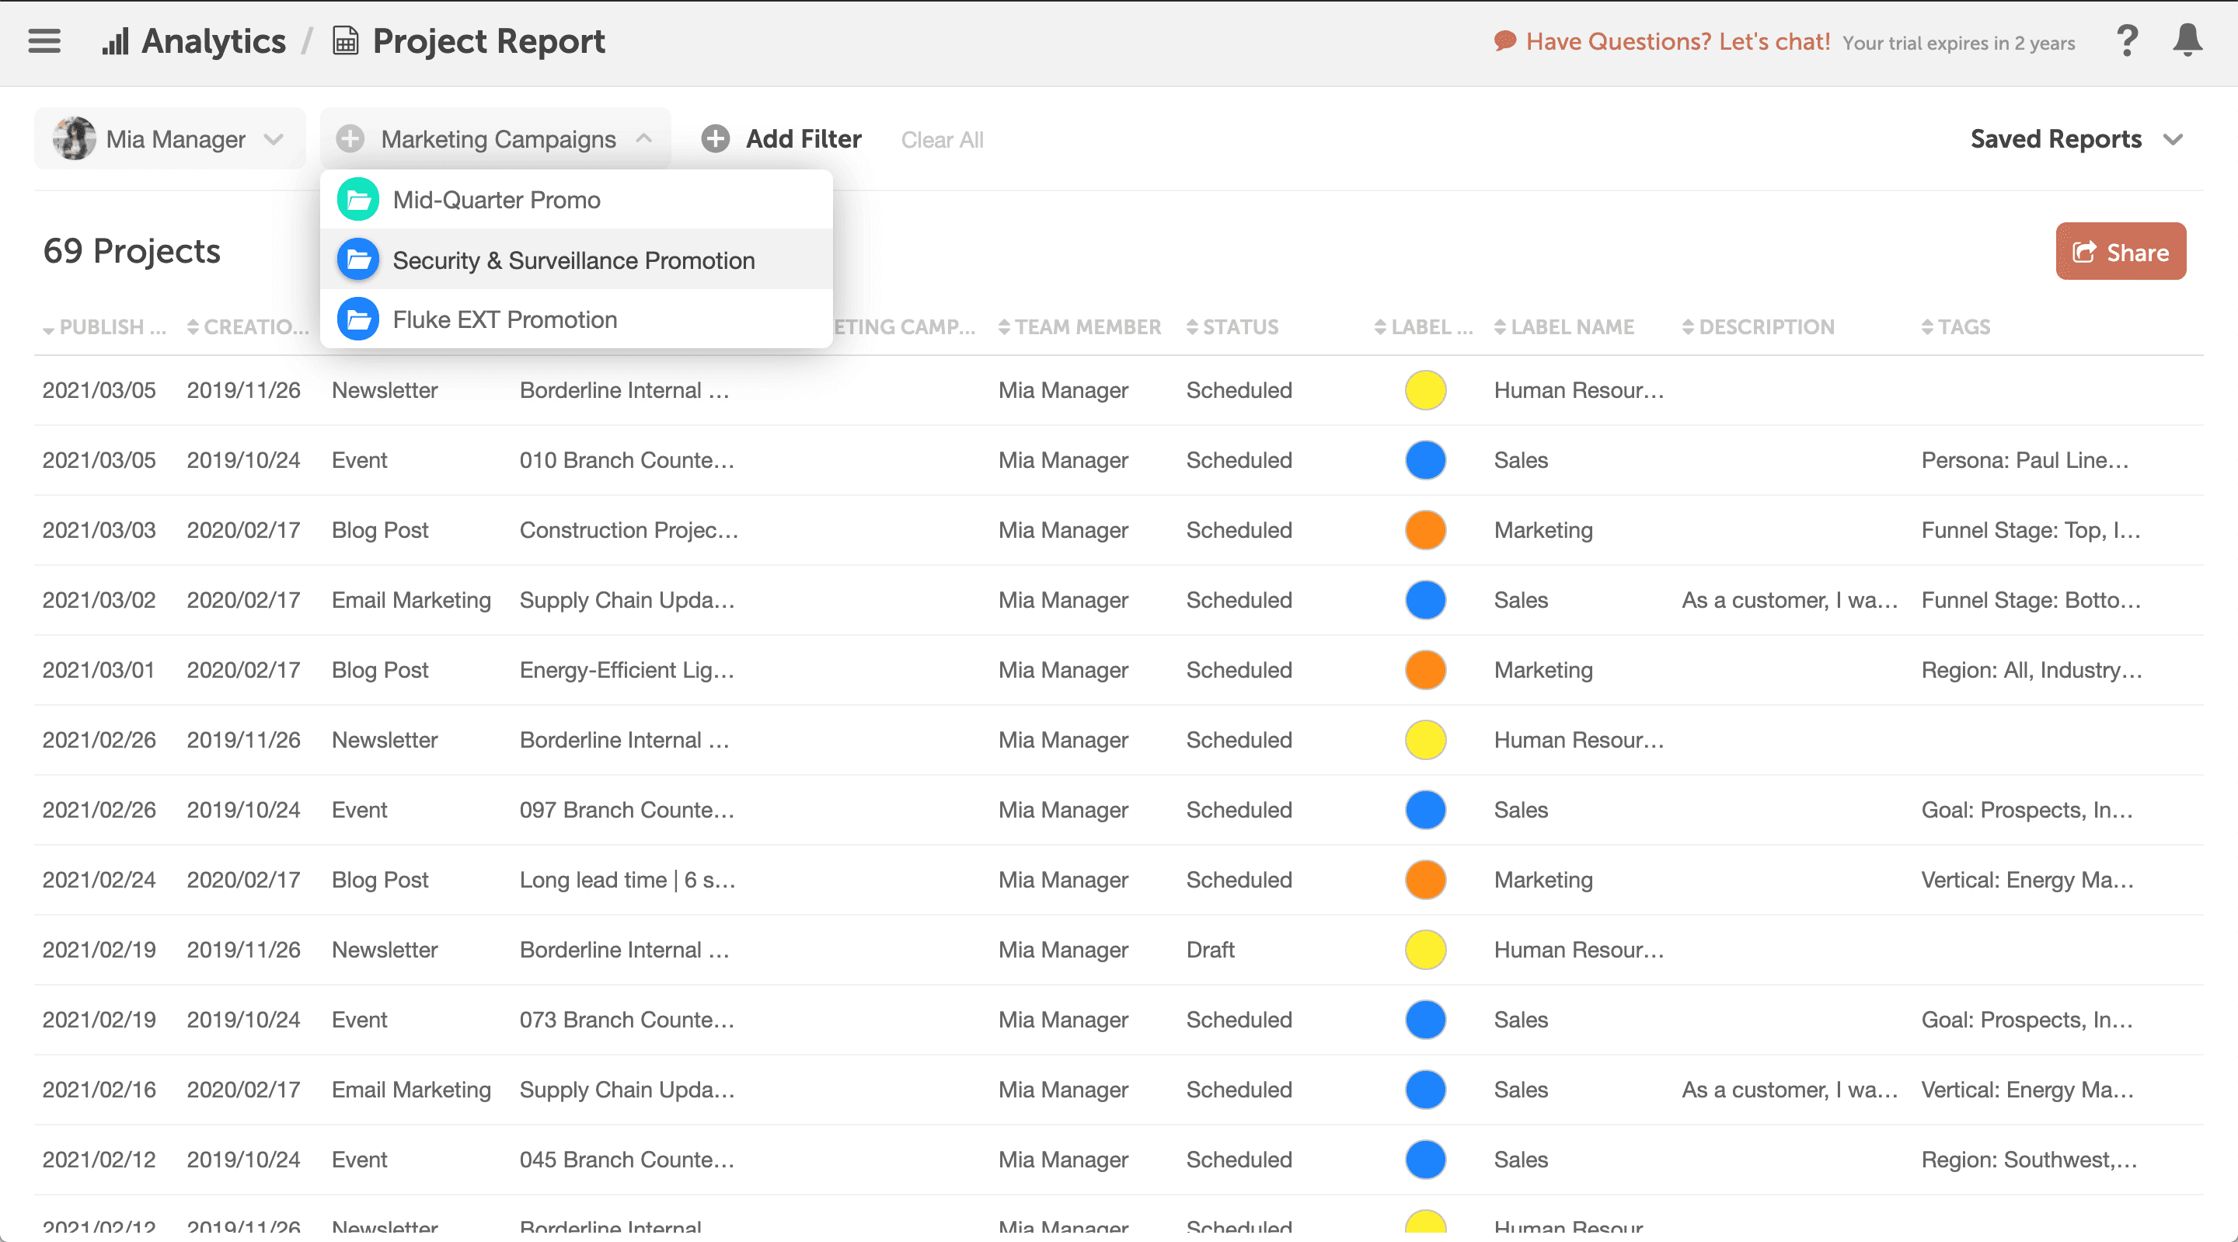Open the notifications bell
The width and height of the screenshot is (2238, 1242).
[2187, 41]
